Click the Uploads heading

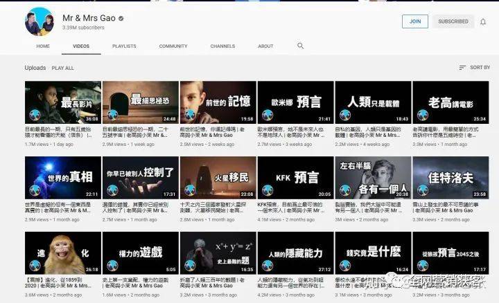point(35,68)
